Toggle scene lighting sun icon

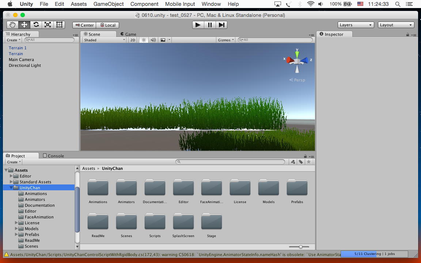[144, 40]
